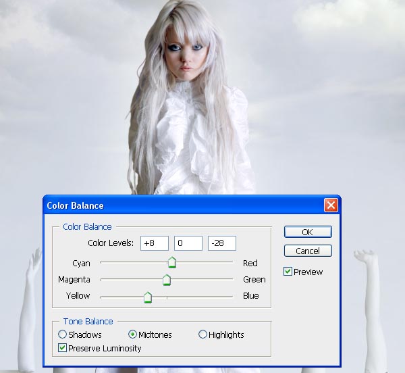The image size is (405, 373).
Task: Click the Magenta-Green slider handle
Action: pos(167,280)
